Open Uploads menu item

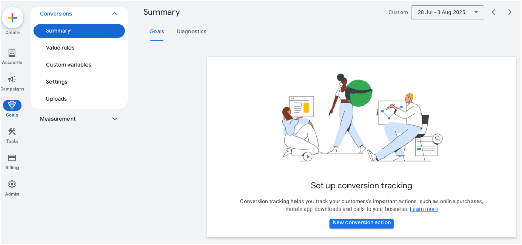coord(56,99)
